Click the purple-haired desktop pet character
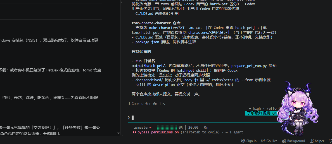Image resolution: width=332 pixels, height=144 pixels. click(298, 109)
